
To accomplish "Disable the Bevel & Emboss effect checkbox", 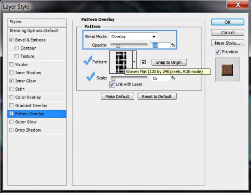I will click(11, 40).
